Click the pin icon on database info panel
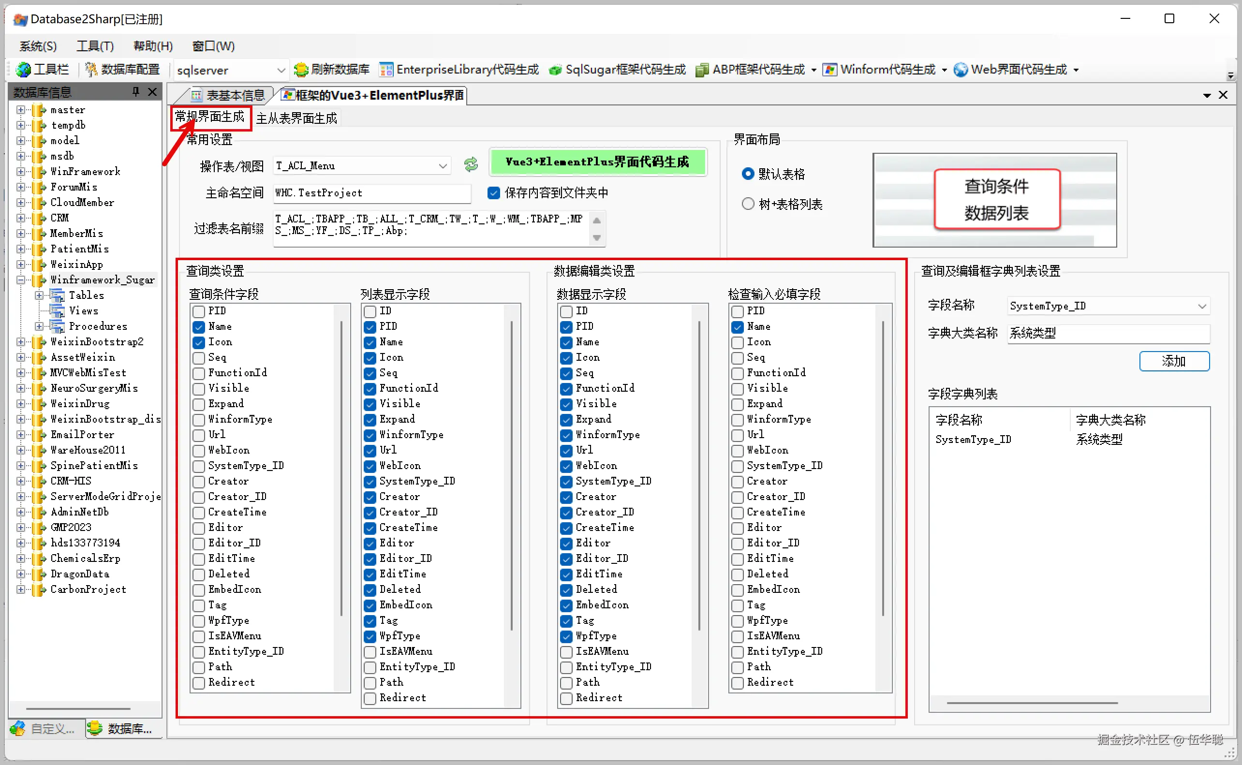1242x765 pixels. pyautogui.click(x=135, y=91)
